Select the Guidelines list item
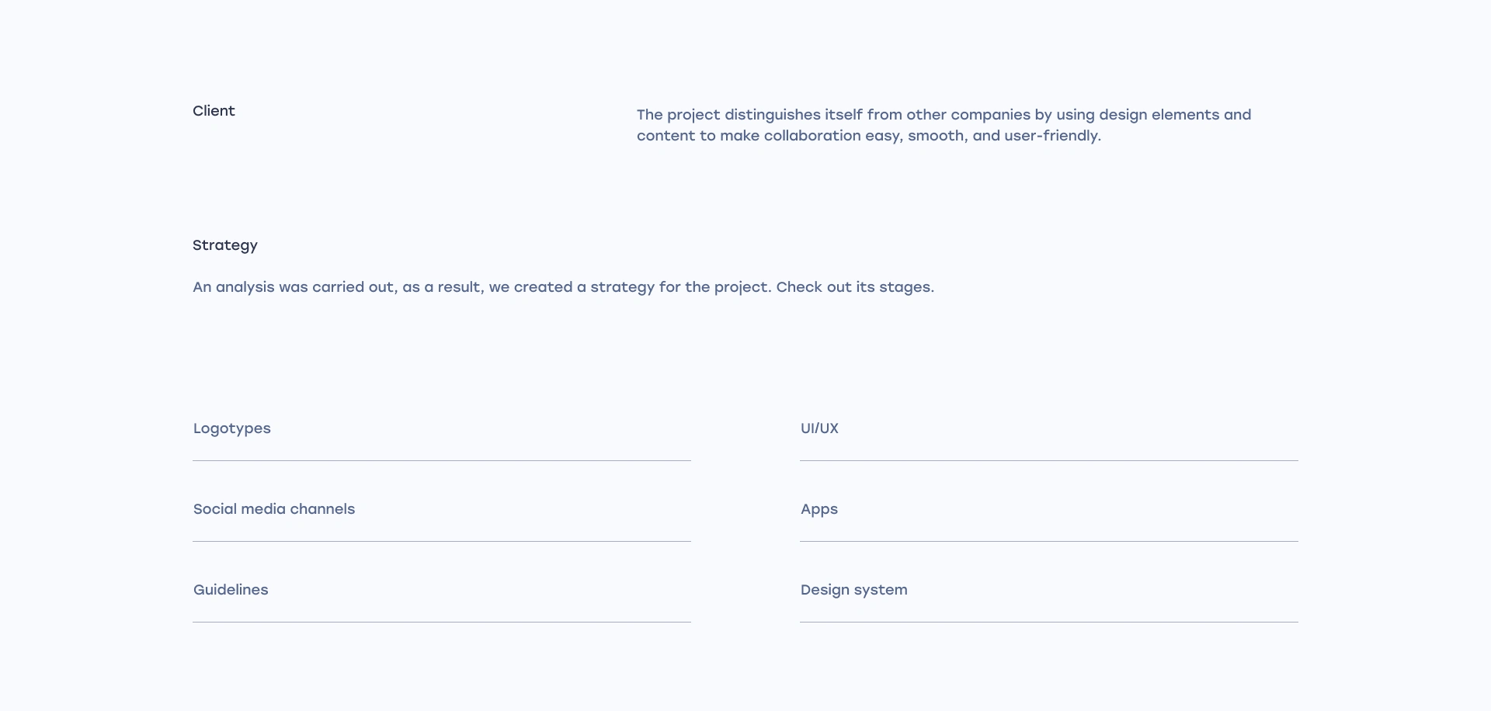 [x=231, y=590]
